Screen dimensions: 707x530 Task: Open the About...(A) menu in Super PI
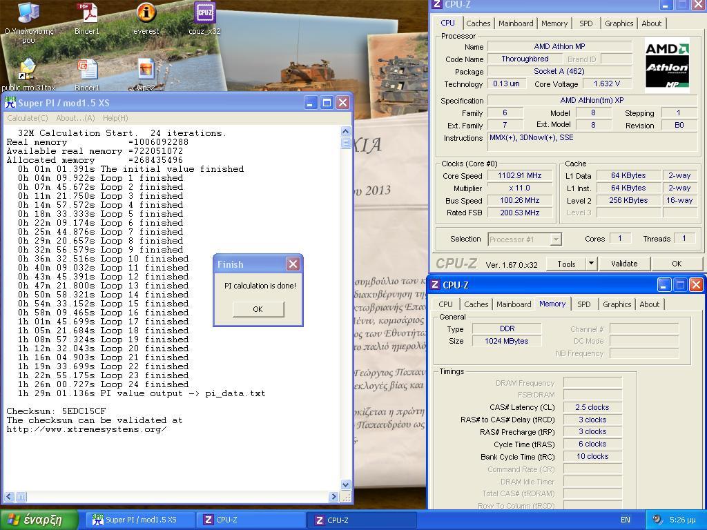tap(75, 118)
